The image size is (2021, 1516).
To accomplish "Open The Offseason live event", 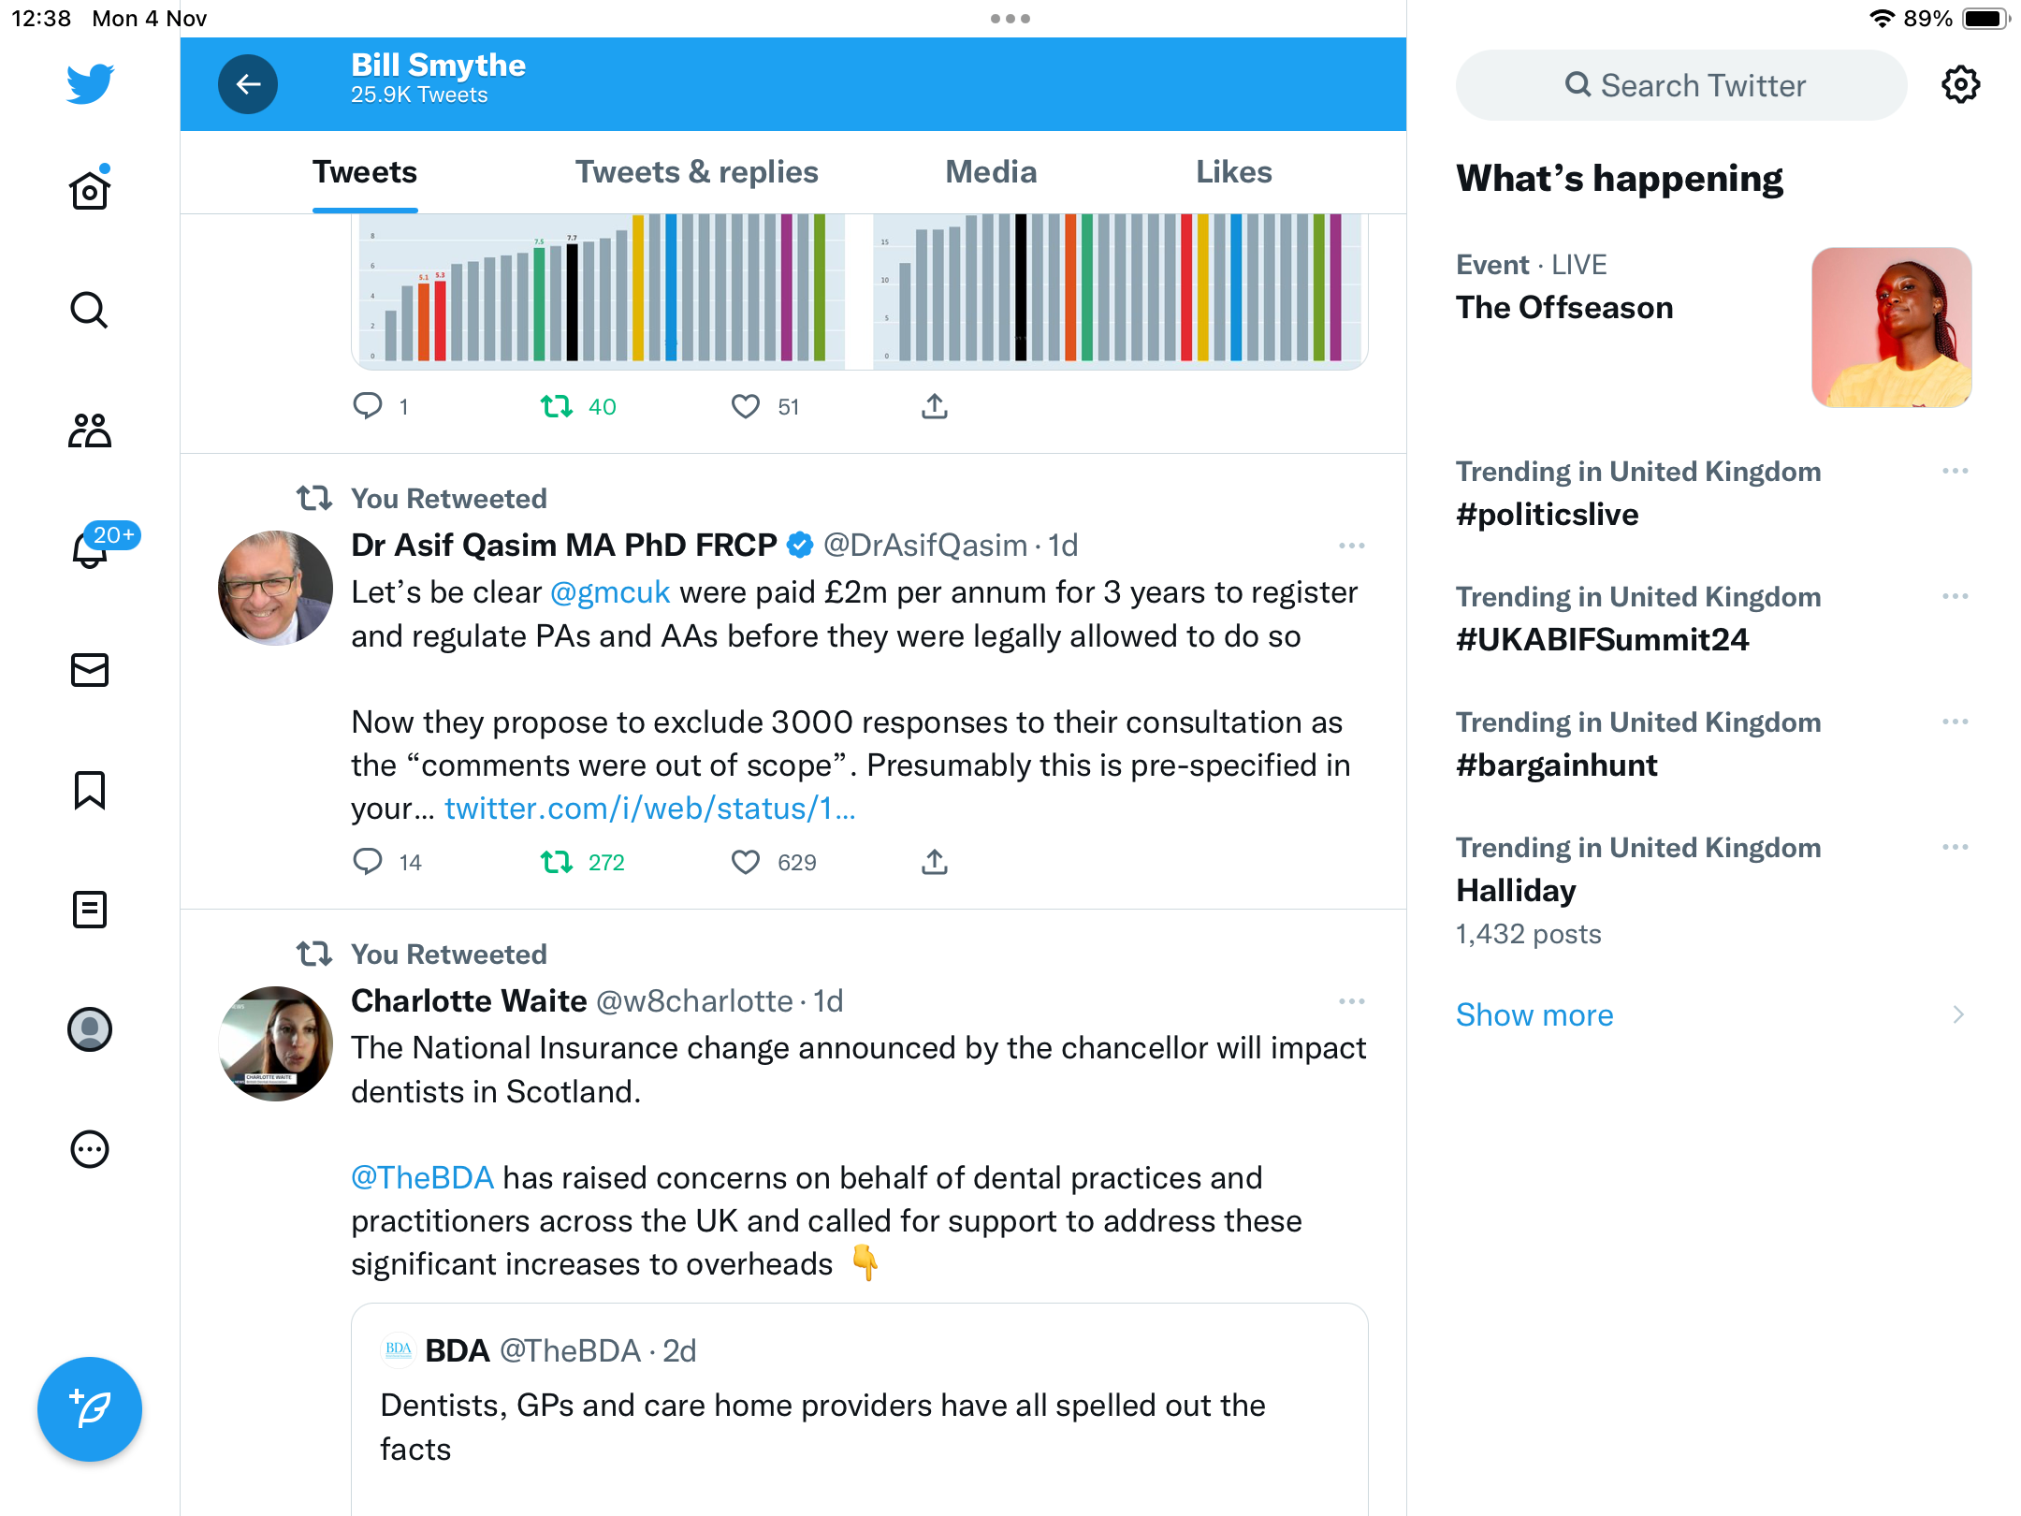I will [1564, 308].
